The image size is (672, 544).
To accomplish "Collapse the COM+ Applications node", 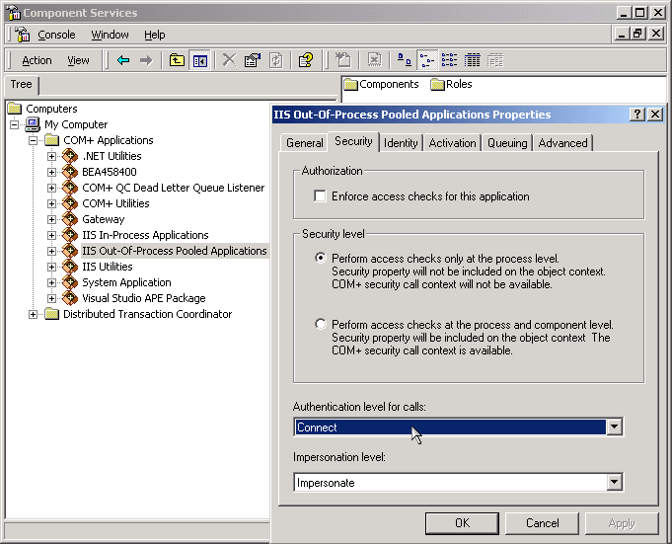I will coord(33,140).
